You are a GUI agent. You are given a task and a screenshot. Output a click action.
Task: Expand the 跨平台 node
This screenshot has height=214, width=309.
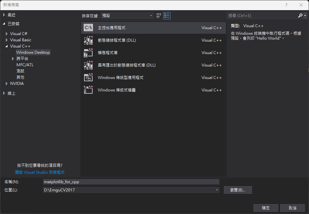click(x=13, y=59)
